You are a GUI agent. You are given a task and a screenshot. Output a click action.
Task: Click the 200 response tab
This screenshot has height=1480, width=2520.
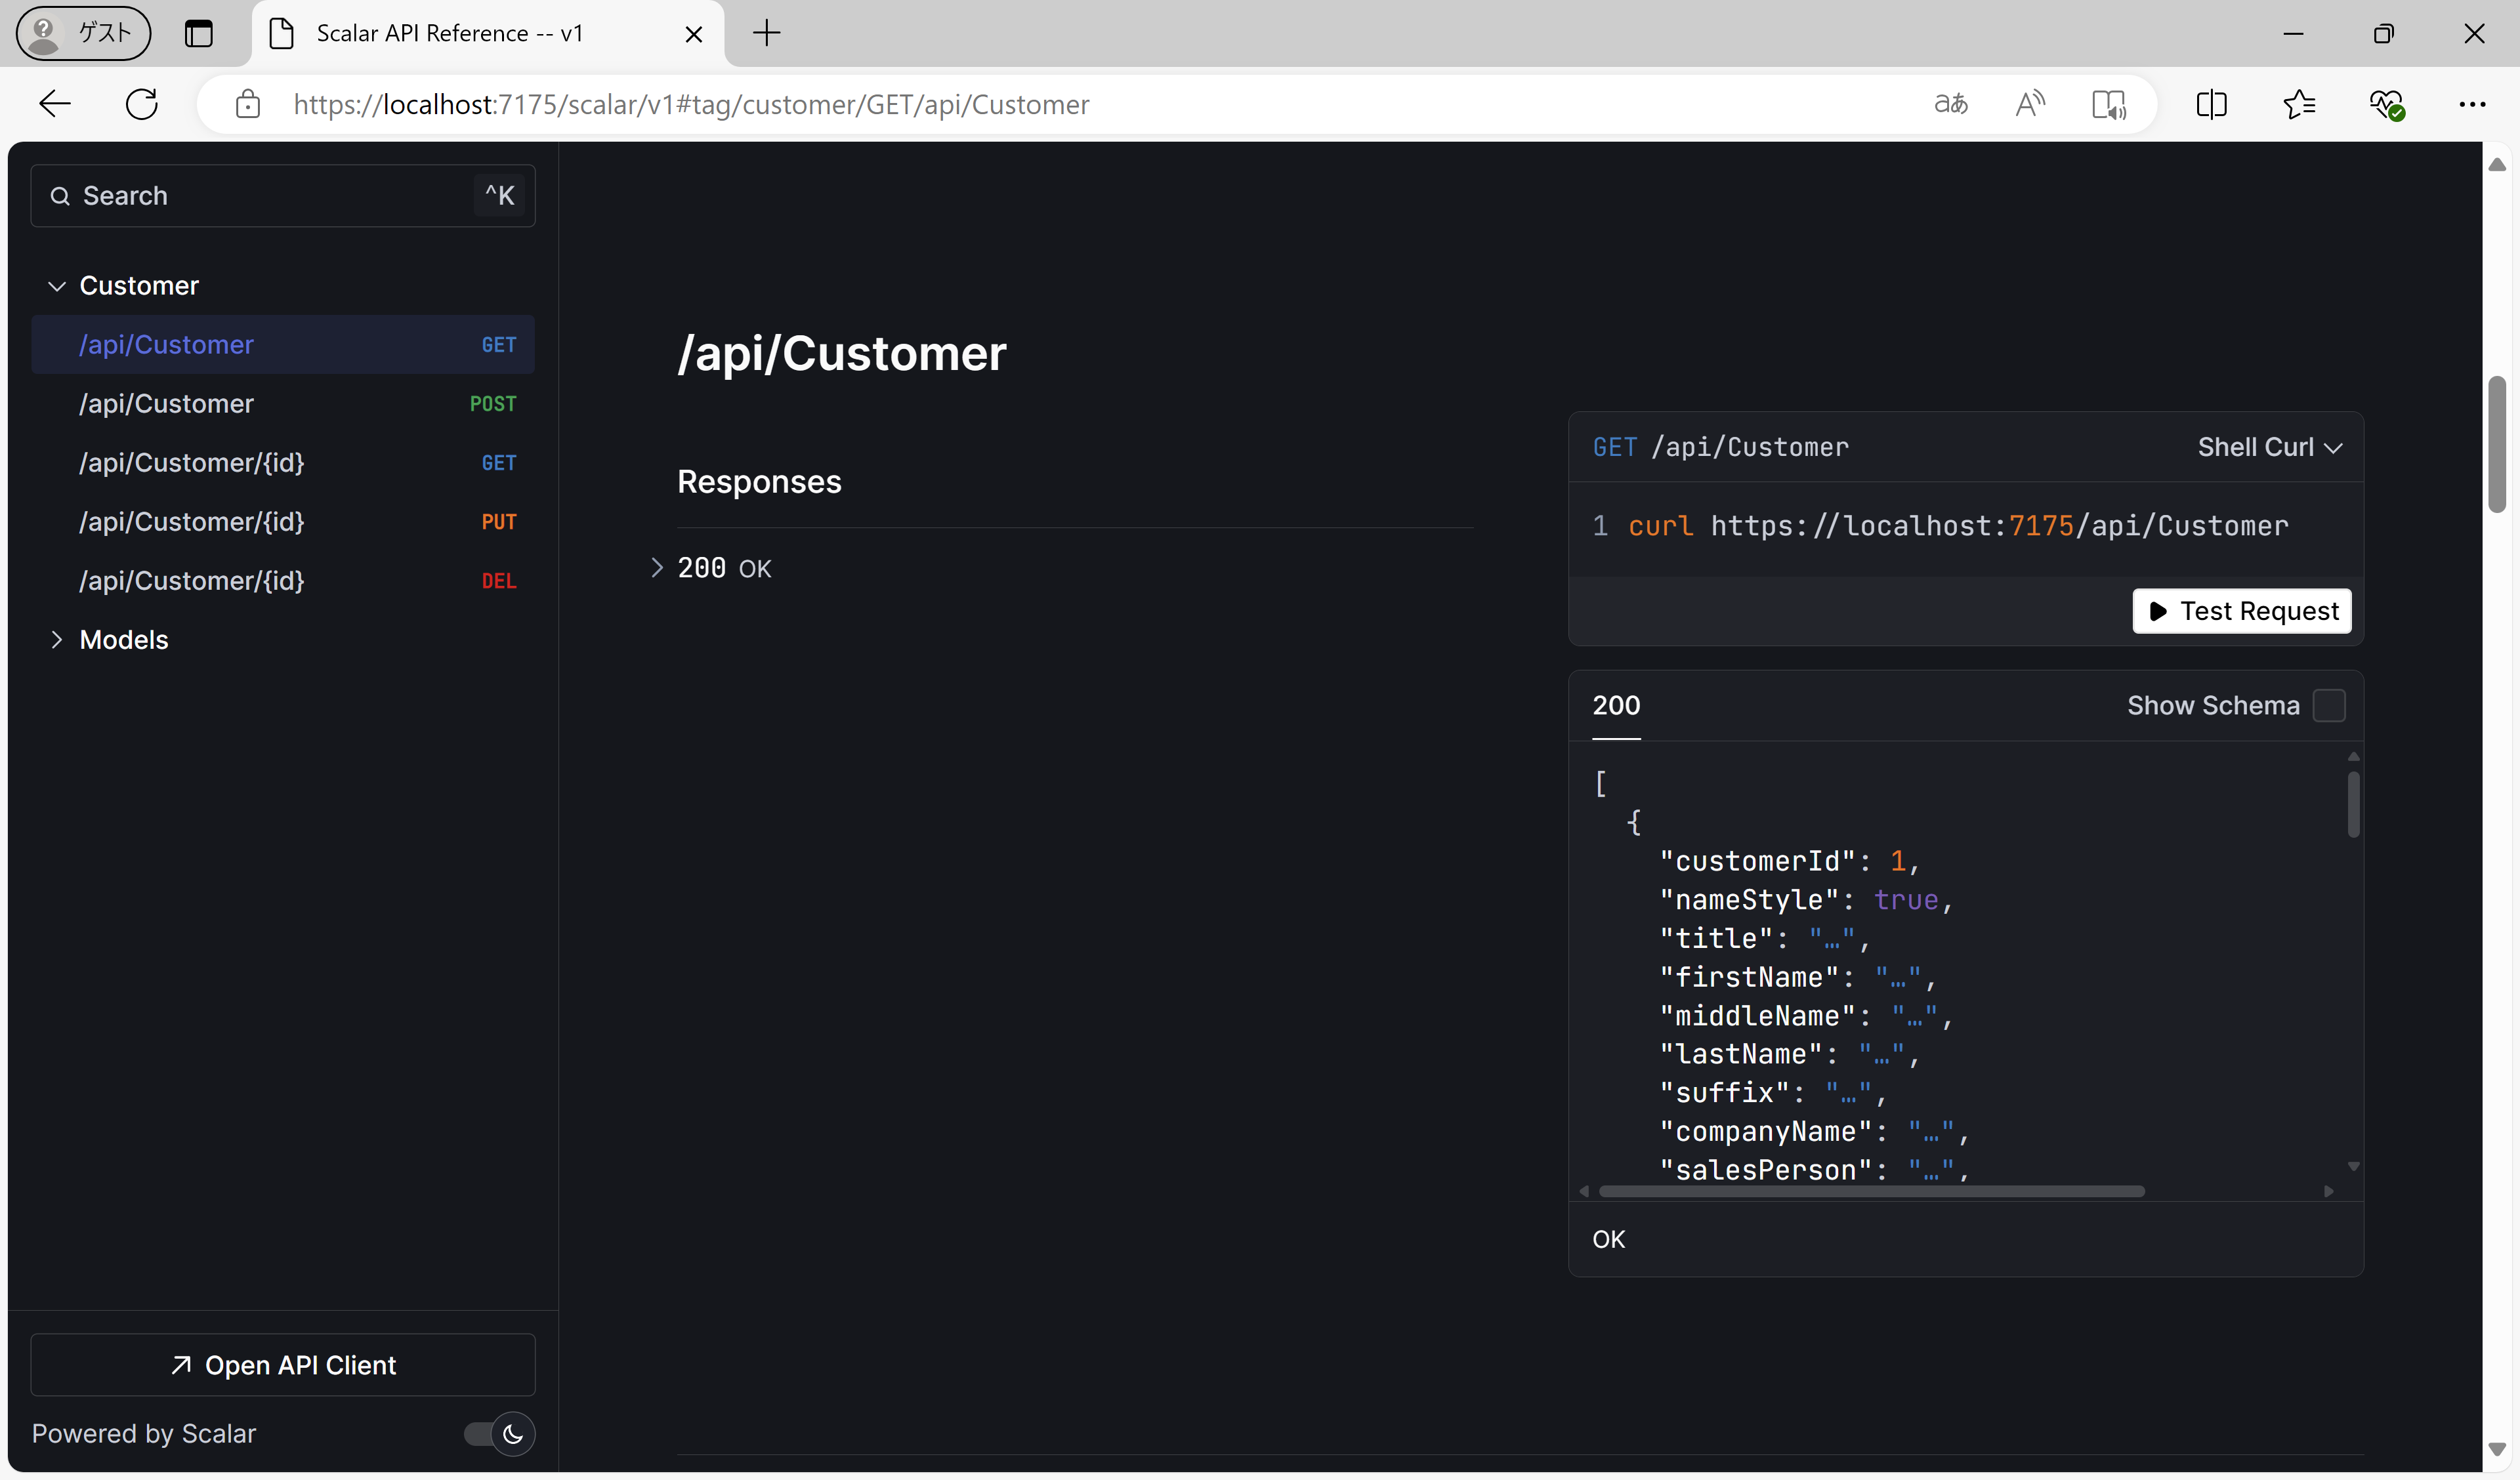pos(1616,706)
